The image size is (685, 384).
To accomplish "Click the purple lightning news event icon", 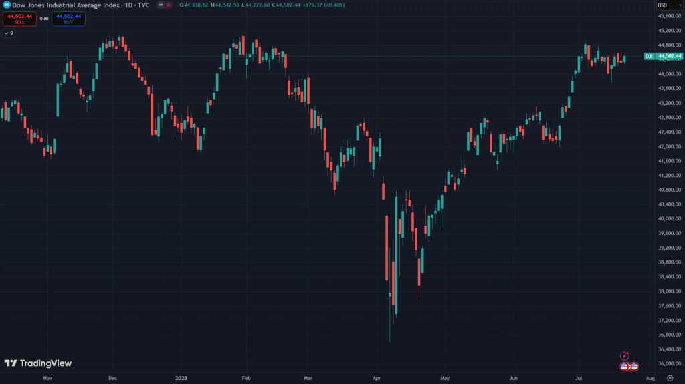I will click(x=625, y=356).
